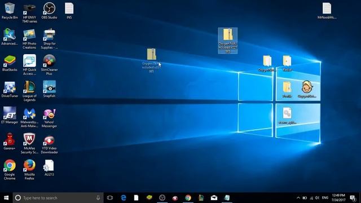Select the Recycle Bin desktop icon
Image resolution: width=361 pixels, height=203 pixels.
coord(10,11)
